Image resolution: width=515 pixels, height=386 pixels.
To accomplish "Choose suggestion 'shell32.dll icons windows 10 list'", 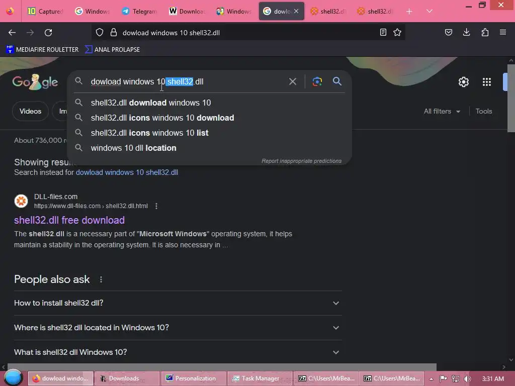I will (210, 133).
